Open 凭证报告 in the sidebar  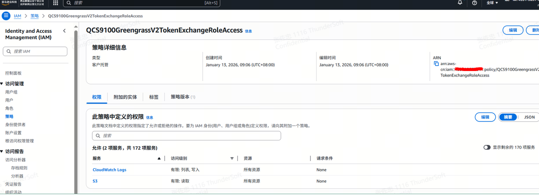(13, 184)
